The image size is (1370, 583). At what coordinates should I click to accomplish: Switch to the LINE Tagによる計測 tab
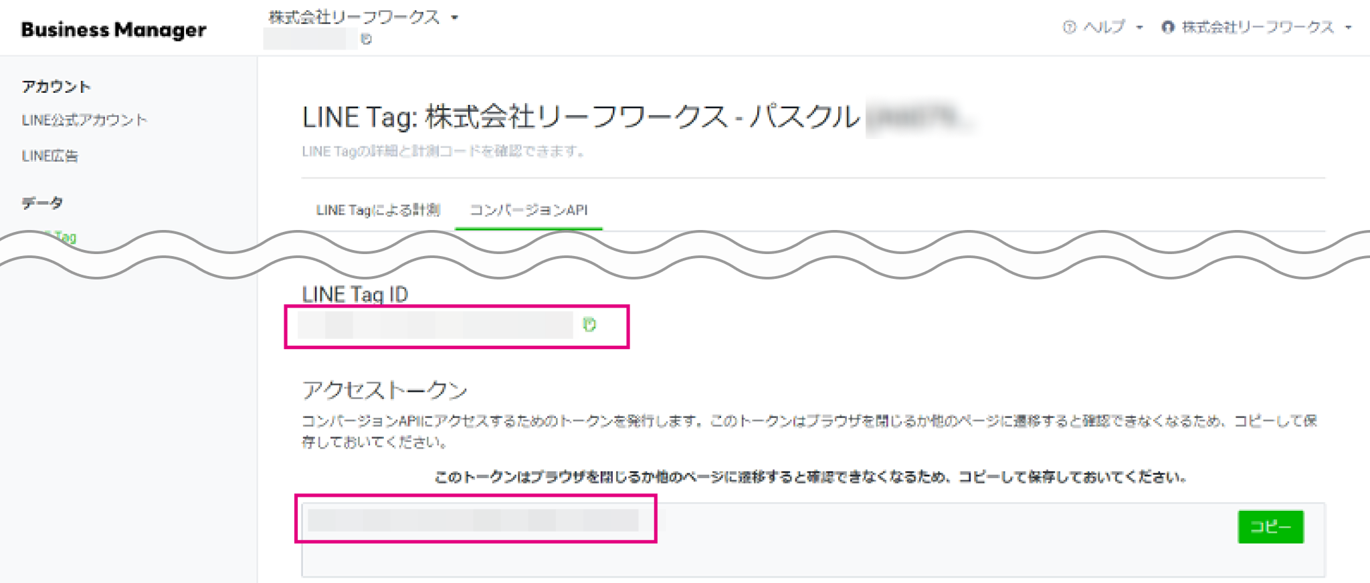(x=378, y=210)
